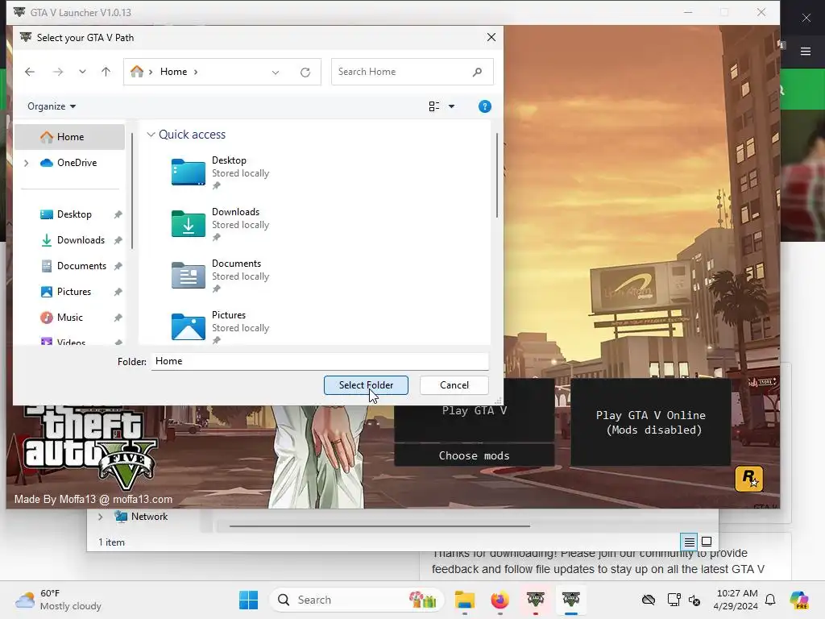Click the Rockstar Games logo icon
Image resolution: width=825 pixels, height=619 pixels.
748,479
